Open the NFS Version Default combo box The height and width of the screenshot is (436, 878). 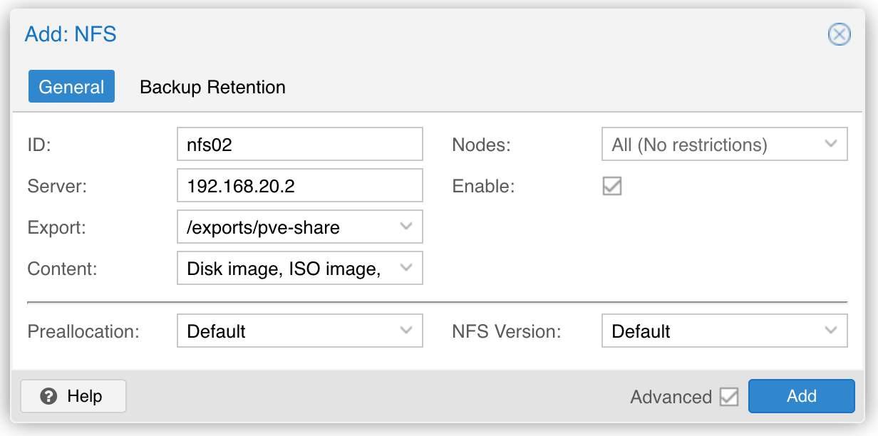[725, 331]
